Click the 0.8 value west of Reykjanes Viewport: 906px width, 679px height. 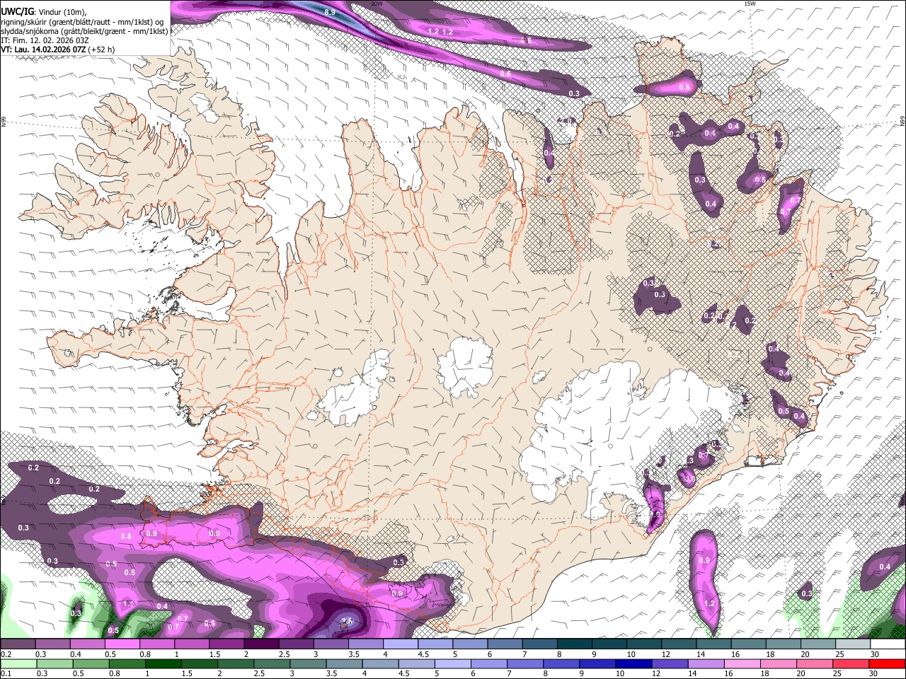click(126, 537)
